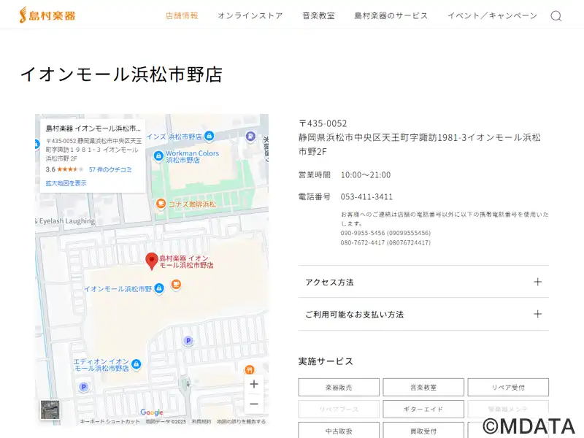This screenshot has width=584, height=438.
Task: Click the orange cafe marker inside the mall
Action: (176, 285)
